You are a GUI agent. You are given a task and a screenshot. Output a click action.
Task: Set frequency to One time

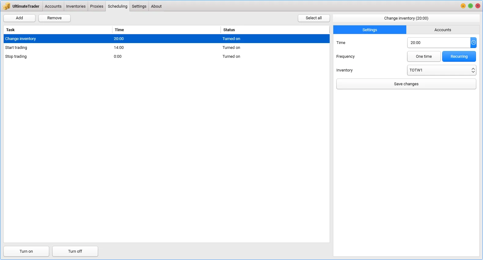[x=424, y=57]
